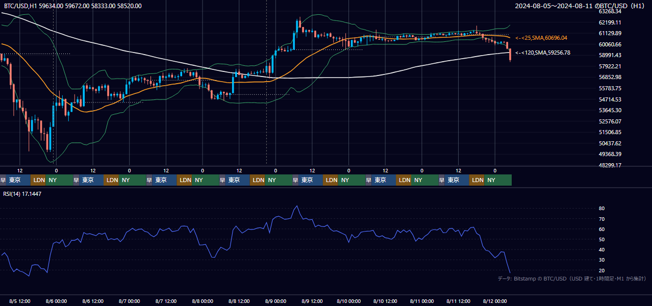Select price axis label 54714.53
This screenshot has width=652, height=306.
pyautogui.click(x=610, y=99)
